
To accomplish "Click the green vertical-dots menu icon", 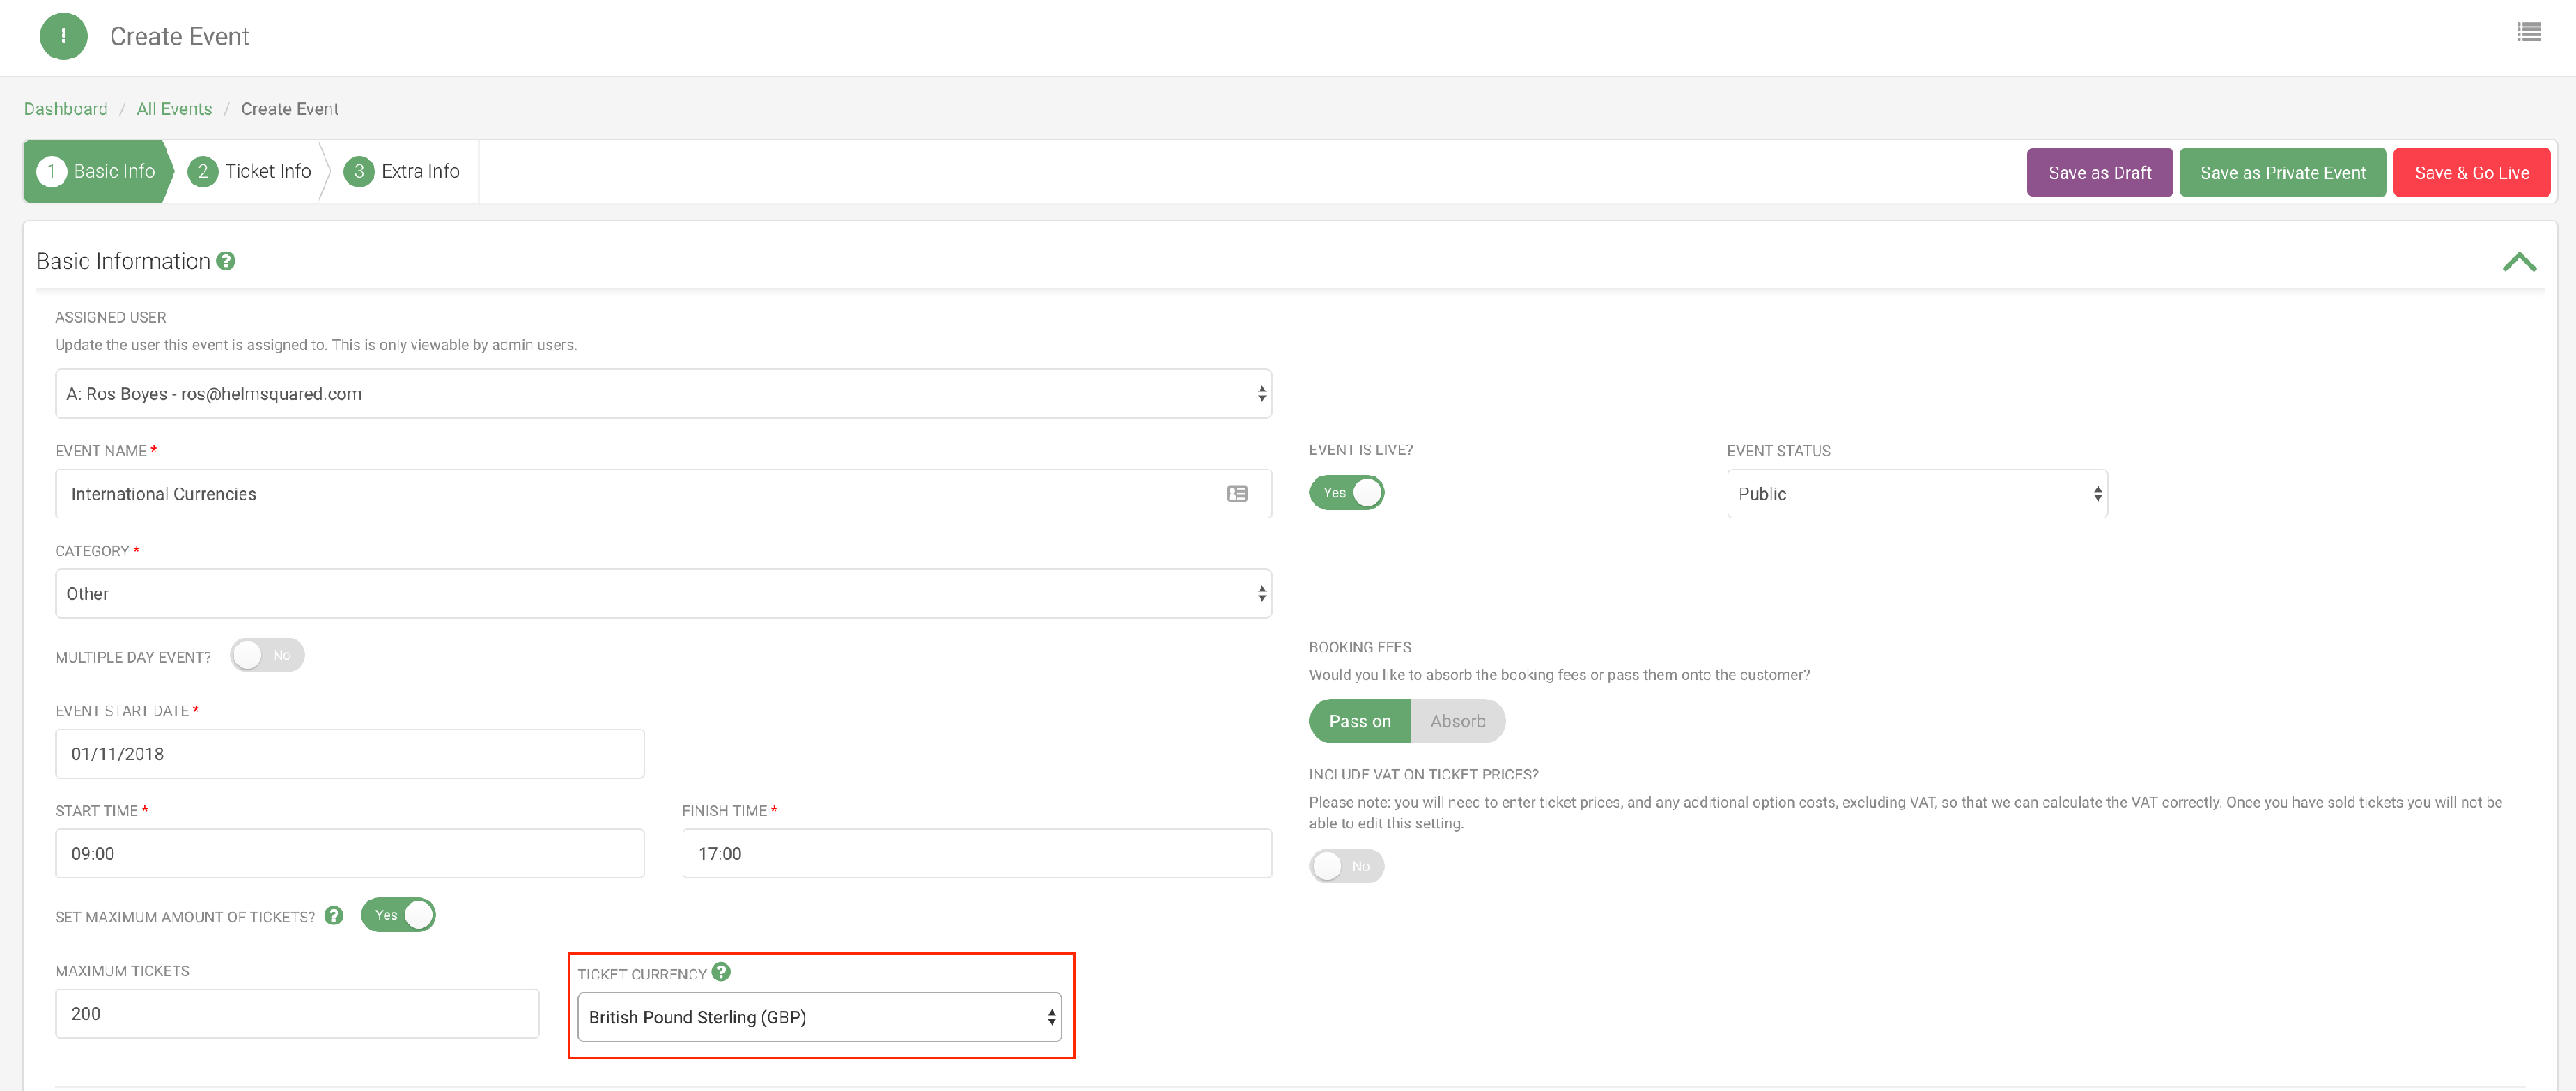I will (63, 36).
